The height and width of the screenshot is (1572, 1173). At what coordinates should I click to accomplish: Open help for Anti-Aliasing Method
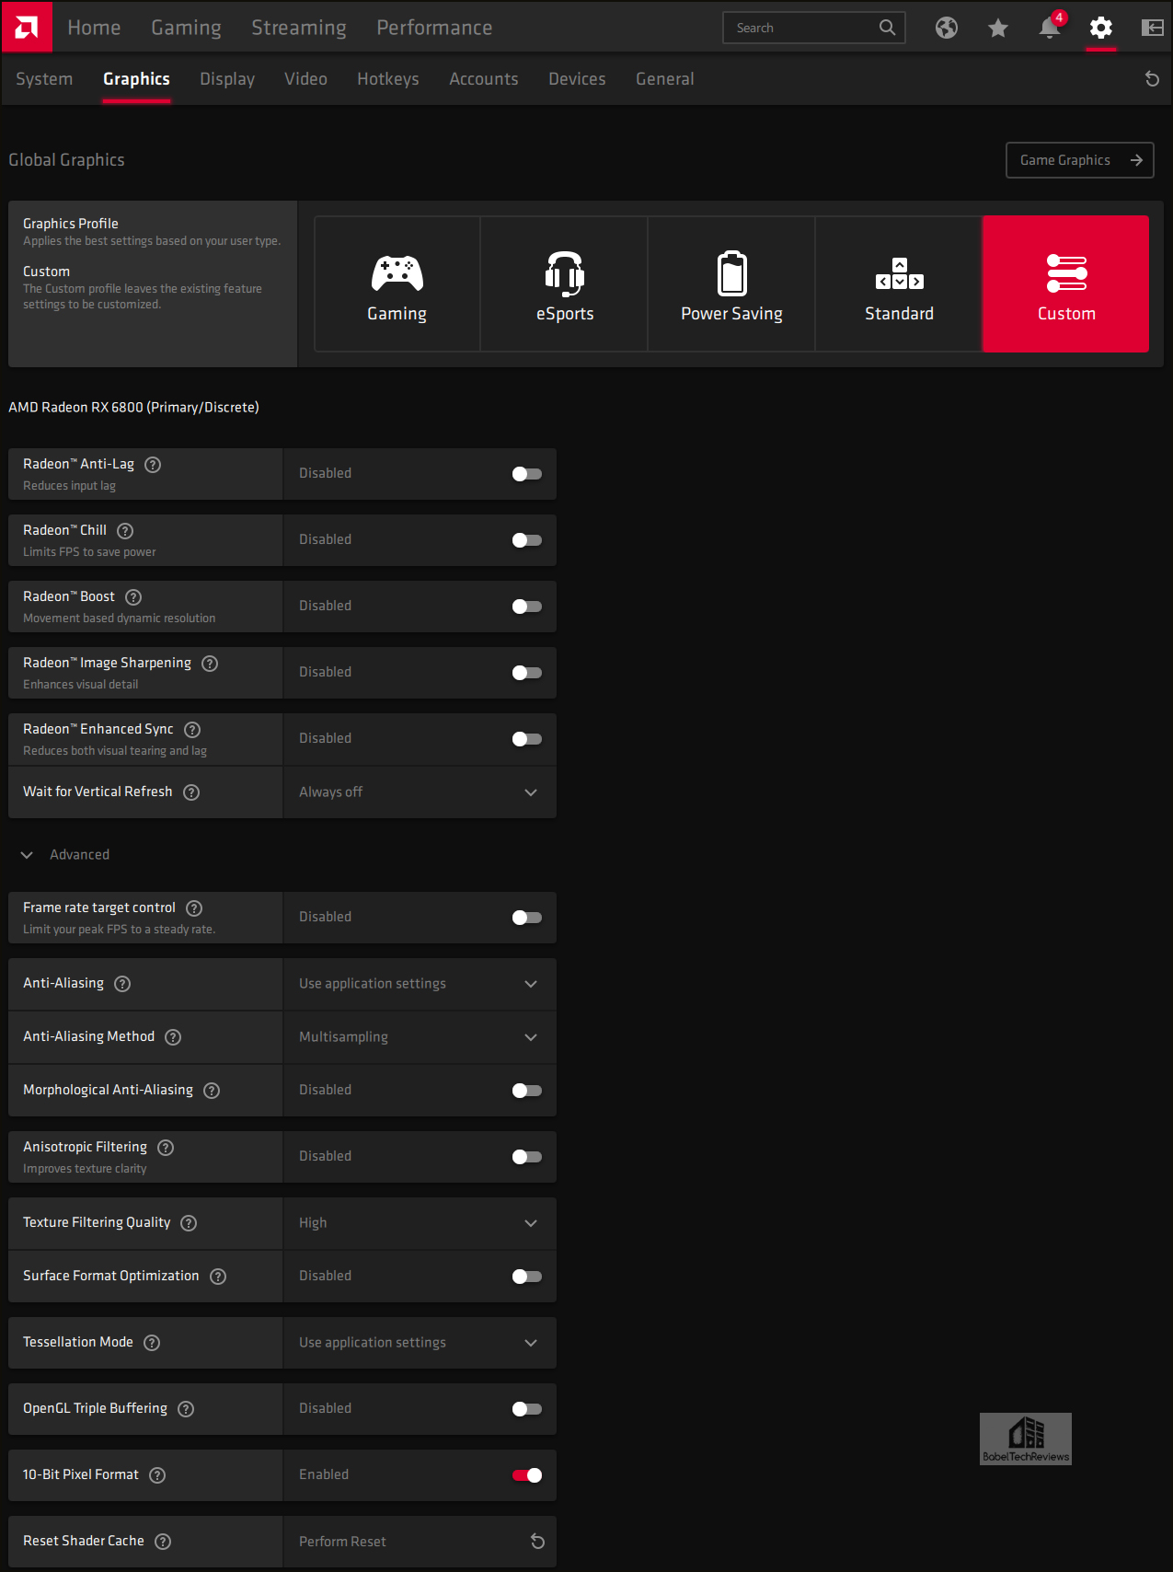coord(173,1037)
